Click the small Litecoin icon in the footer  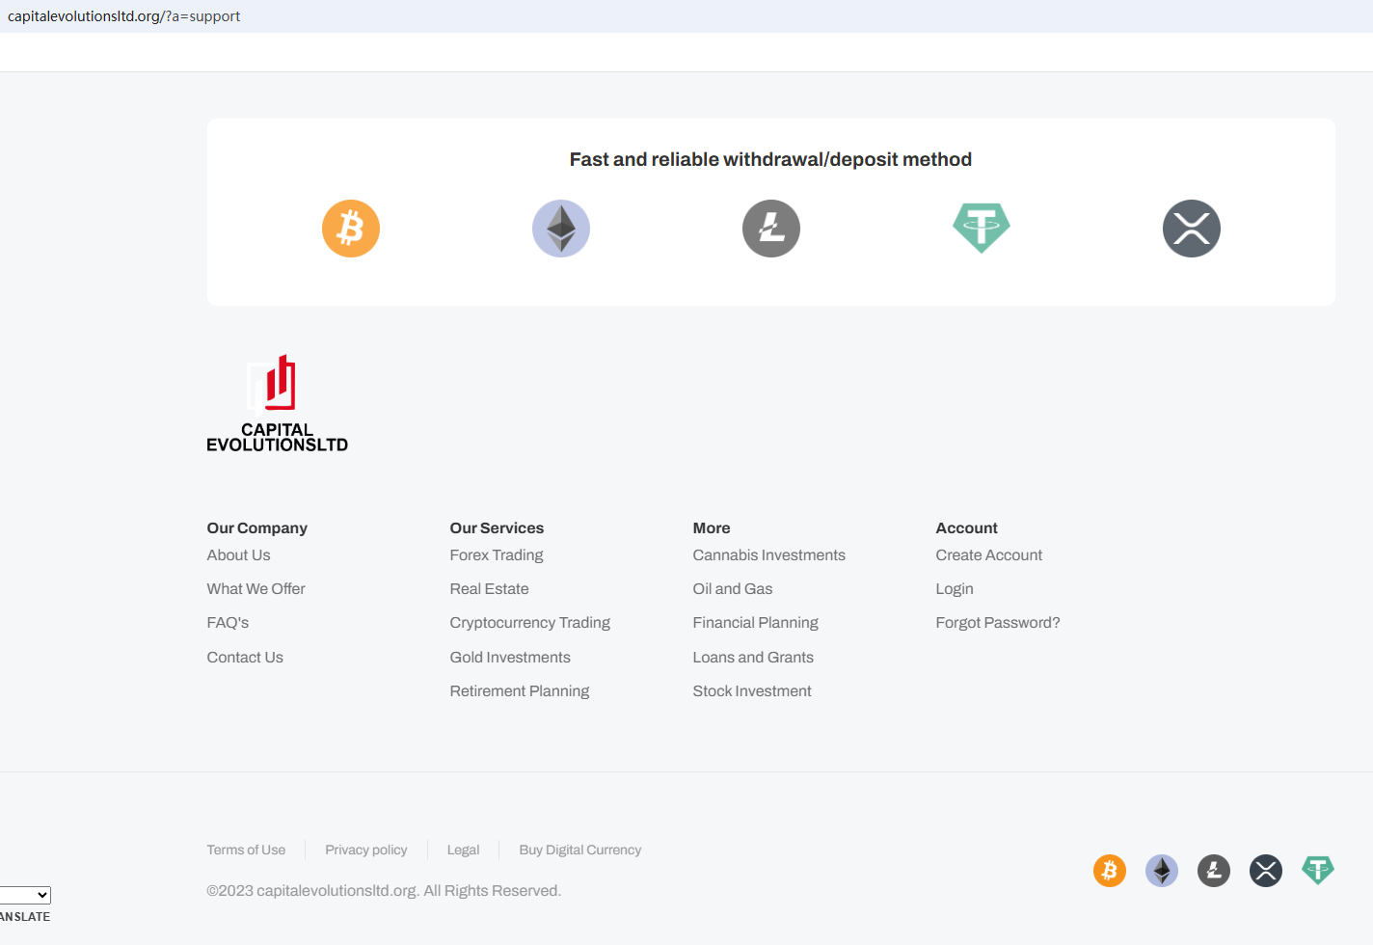pyautogui.click(x=1214, y=871)
